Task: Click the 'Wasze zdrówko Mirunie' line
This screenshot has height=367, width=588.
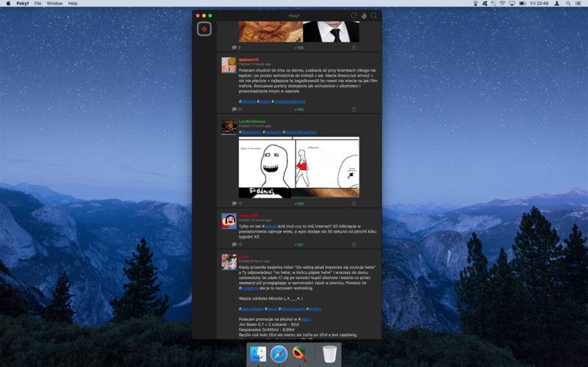Action: click(270, 299)
